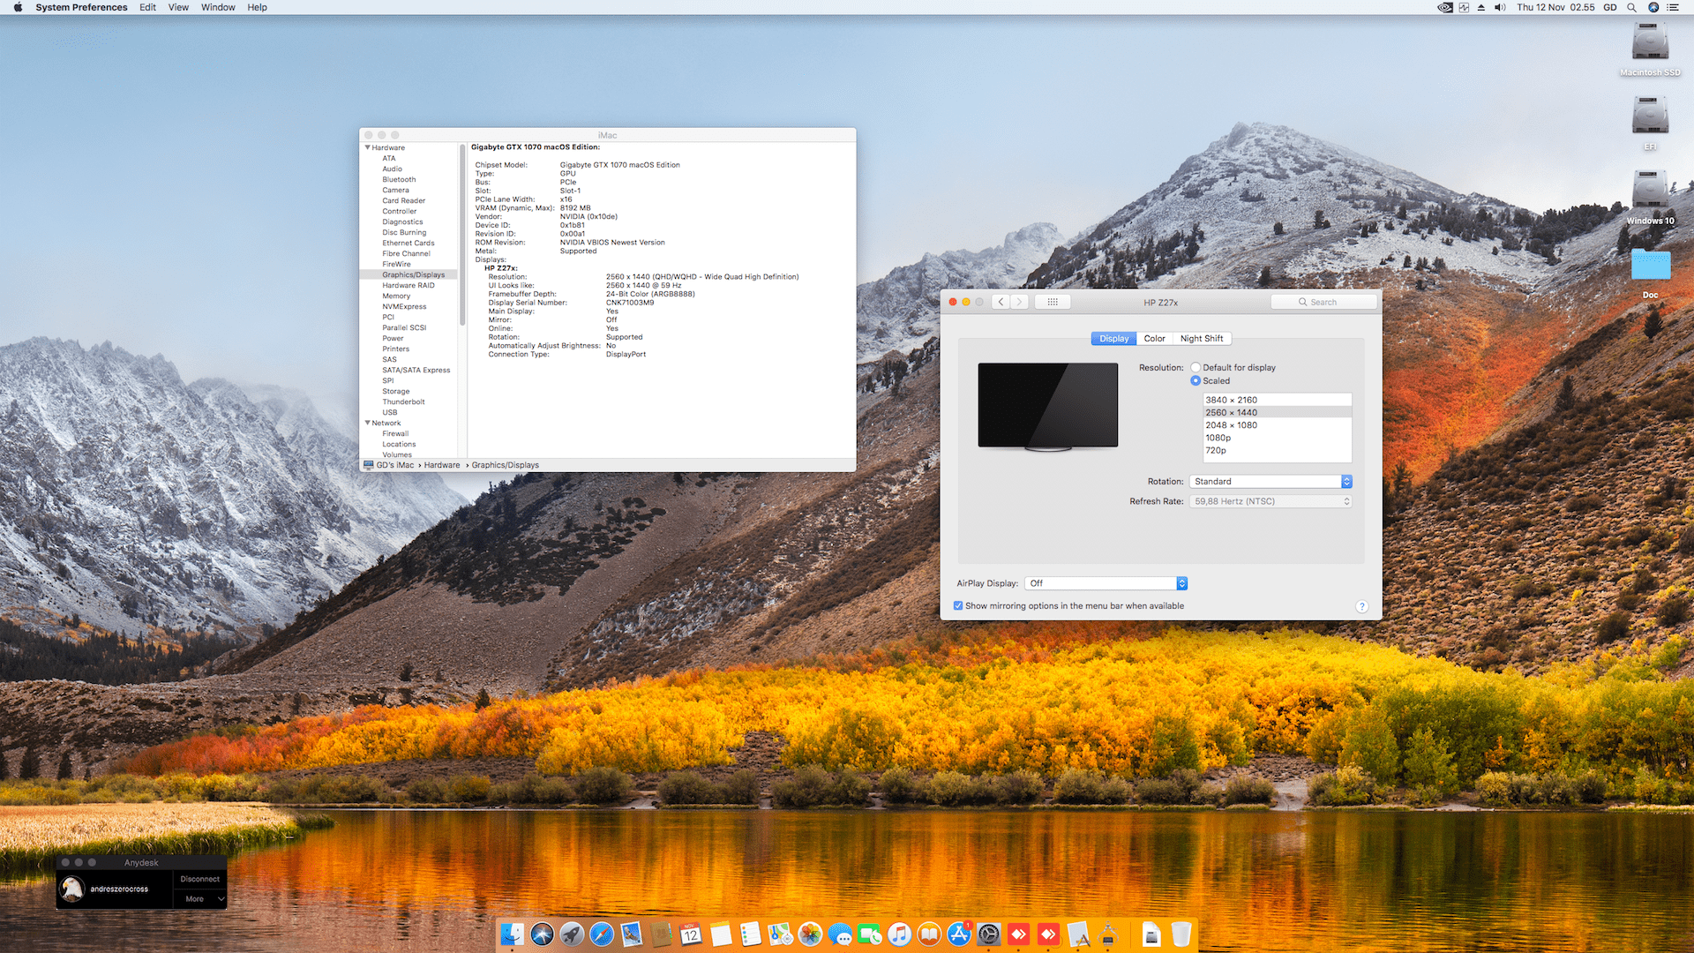1694x953 pixels.
Task: Click the help question mark button
Action: (x=1361, y=606)
